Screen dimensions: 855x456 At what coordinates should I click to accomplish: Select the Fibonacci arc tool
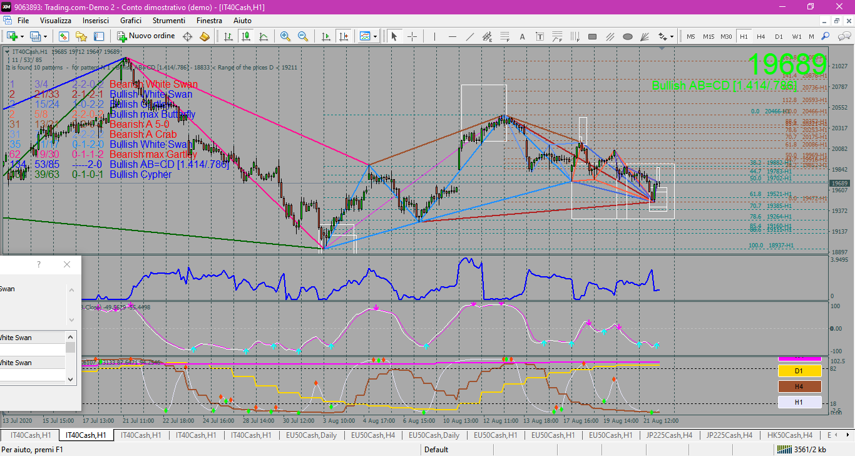click(x=557, y=36)
